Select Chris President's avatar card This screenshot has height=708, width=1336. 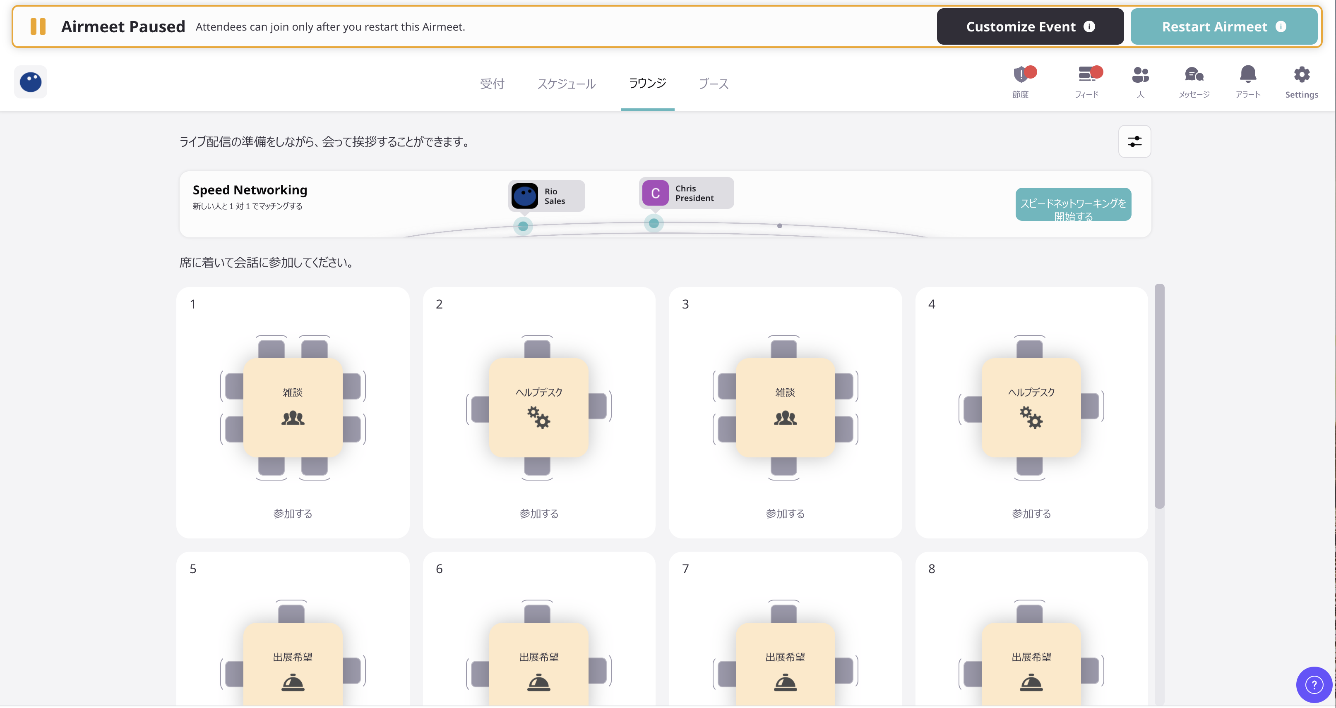686,193
